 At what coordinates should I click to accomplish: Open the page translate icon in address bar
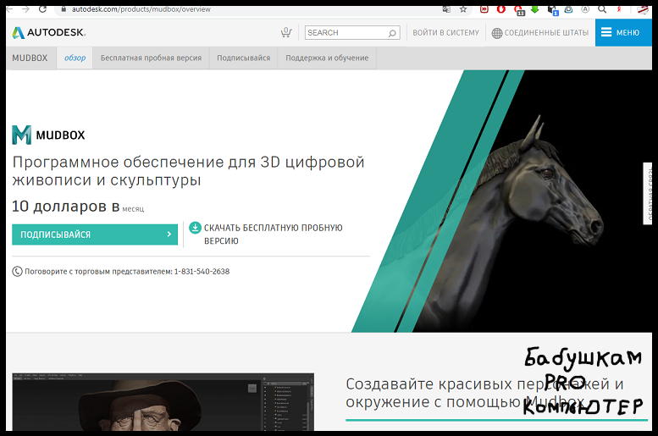click(446, 9)
